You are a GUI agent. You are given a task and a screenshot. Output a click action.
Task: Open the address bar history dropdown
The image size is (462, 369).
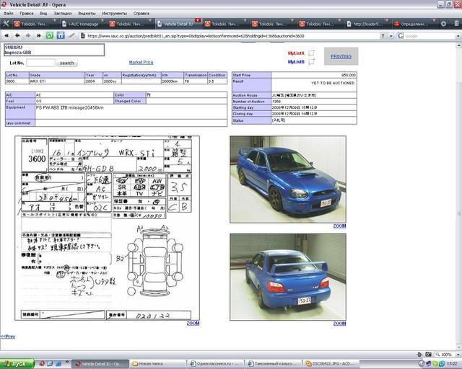(x=391, y=36)
